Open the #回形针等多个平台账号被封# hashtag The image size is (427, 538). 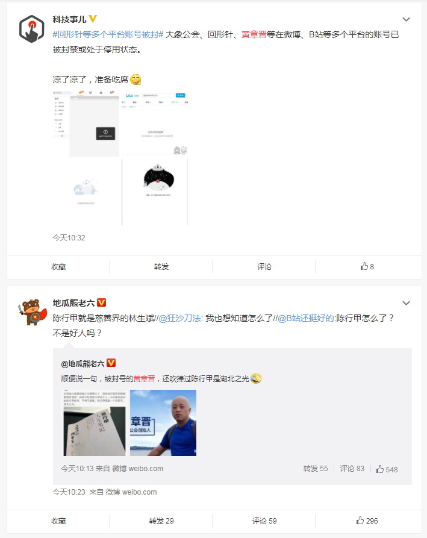tap(108, 34)
